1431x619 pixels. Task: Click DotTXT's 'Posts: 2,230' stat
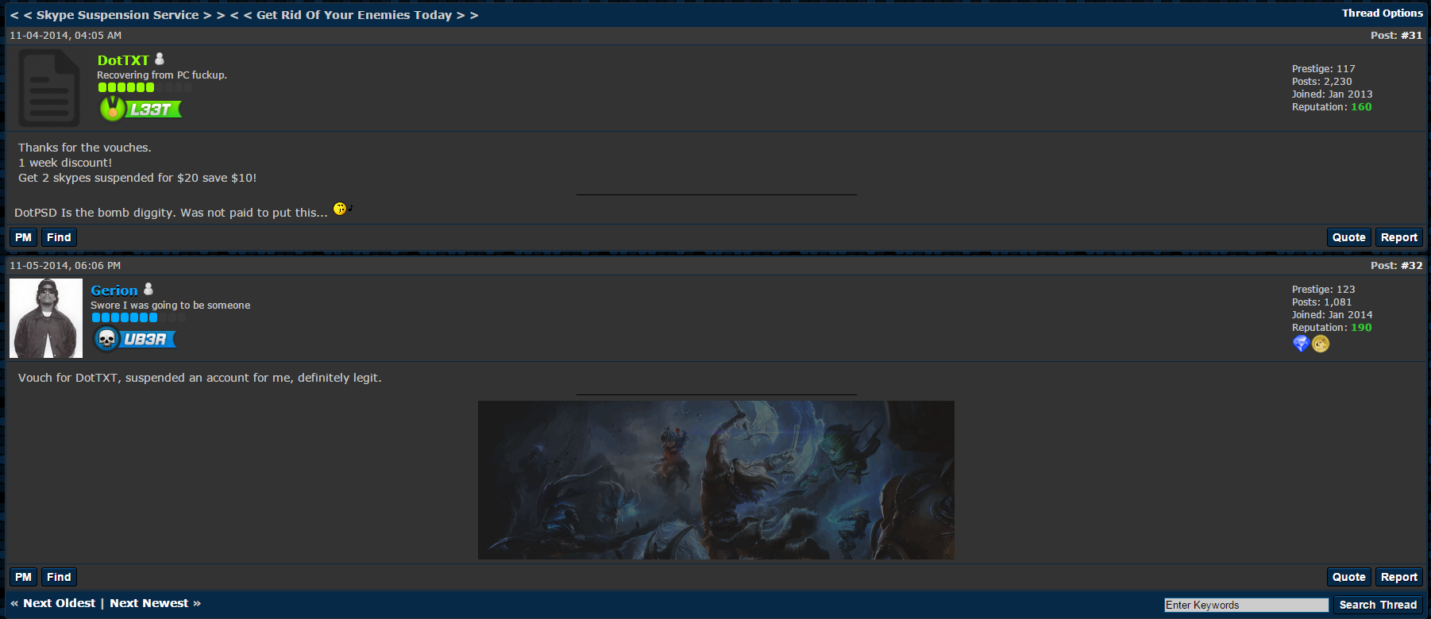click(x=1321, y=82)
